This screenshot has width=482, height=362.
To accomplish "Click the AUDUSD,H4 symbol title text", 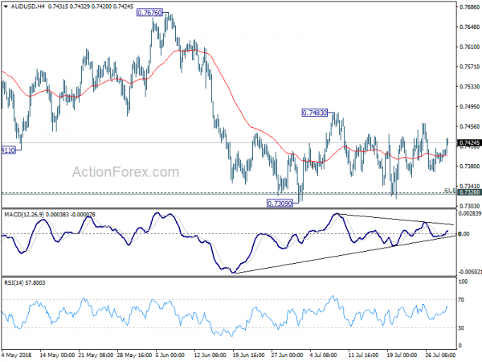I will 27,6.
